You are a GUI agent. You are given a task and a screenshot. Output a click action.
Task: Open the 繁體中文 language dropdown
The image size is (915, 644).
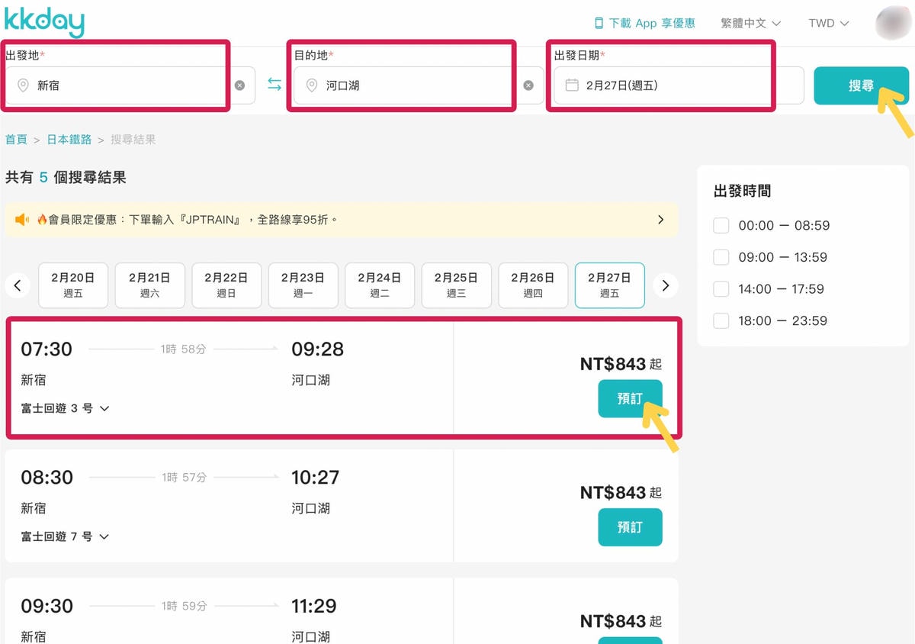point(752,24)
